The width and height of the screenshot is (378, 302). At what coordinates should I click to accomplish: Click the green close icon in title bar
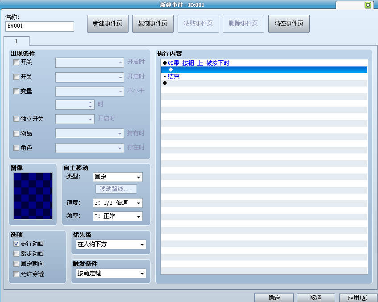point(368,5)
